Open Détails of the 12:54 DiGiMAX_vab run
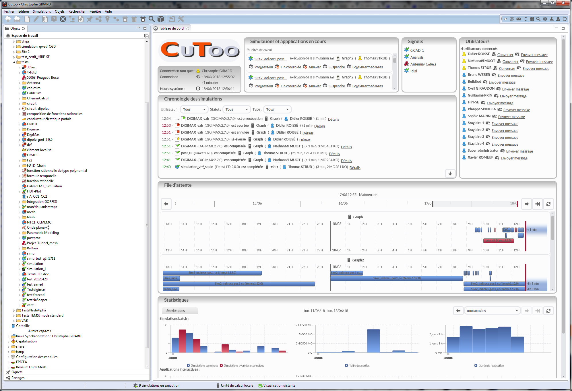 click(x=333, y=119)
